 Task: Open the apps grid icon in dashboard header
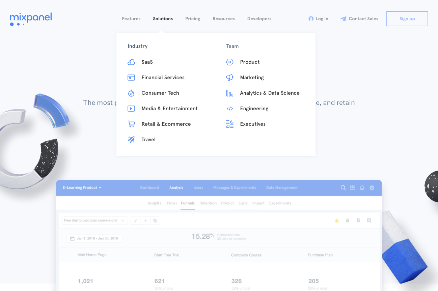tap(353, 188)
